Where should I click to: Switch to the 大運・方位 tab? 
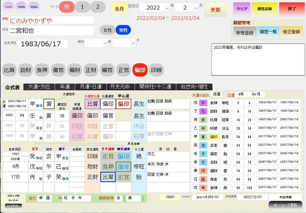pos(39,87)
